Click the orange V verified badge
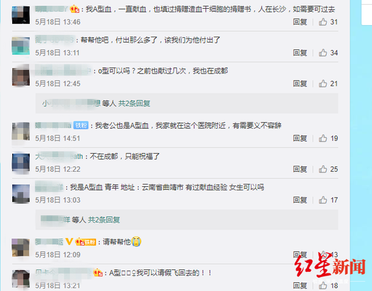The image size is (372, 291). click(69, 242)
